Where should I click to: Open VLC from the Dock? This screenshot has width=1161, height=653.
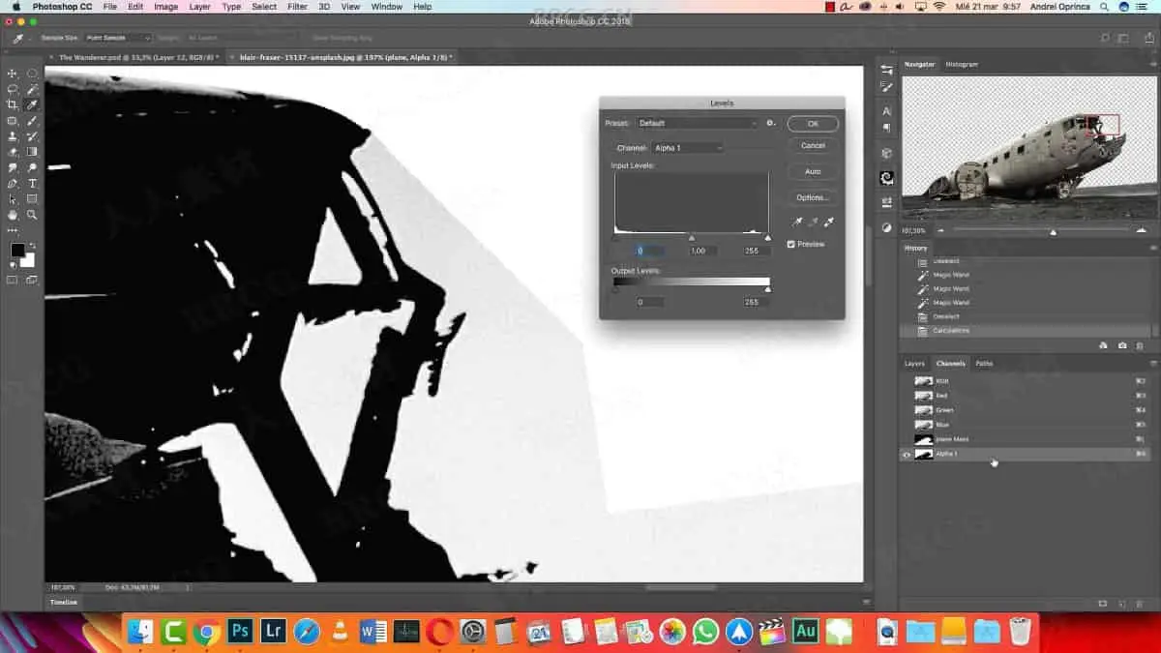pyautogui.click(x=340, y=632)
